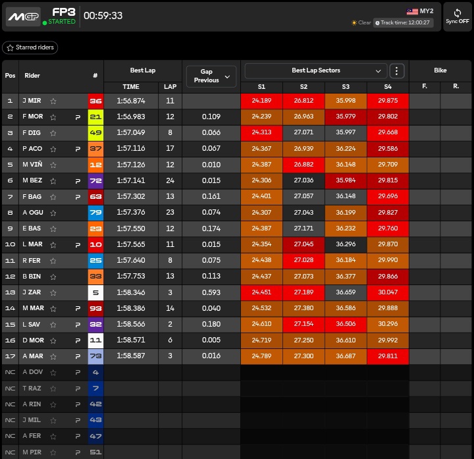Image resolution: width=474 pixels, height=459 pixels.
Task: Open Gap Previous dropdown
Action: point(211,76)
